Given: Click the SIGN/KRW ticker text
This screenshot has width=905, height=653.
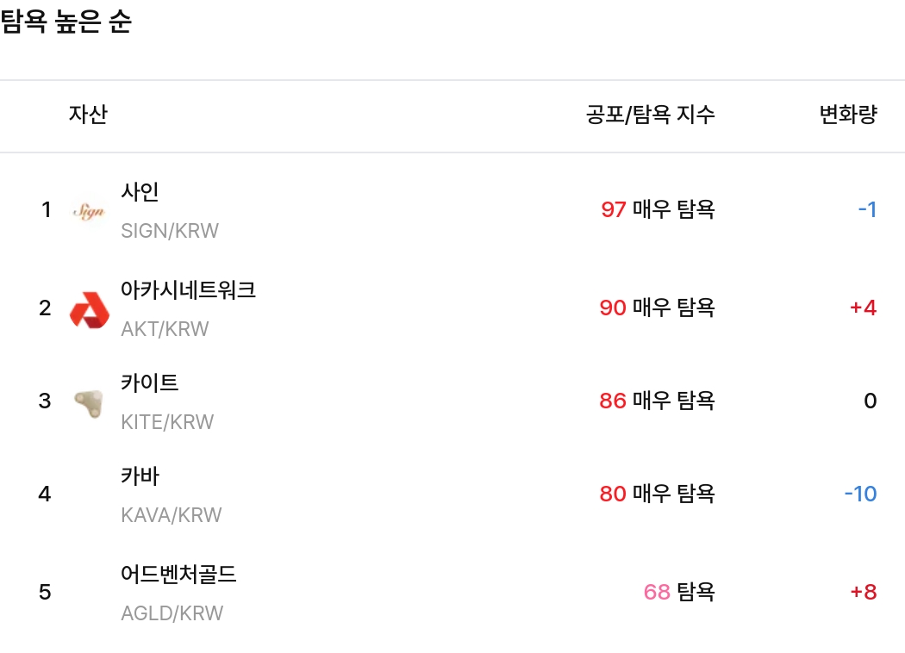Looking at the screenshot, I should [x=170, y=231].
